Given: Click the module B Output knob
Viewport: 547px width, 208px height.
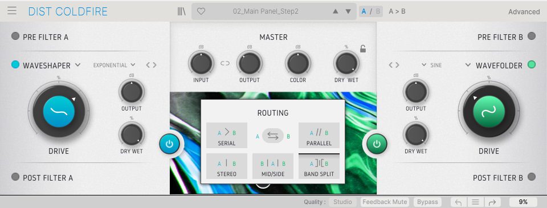Looking at the screenshot, I should (416, 92).
